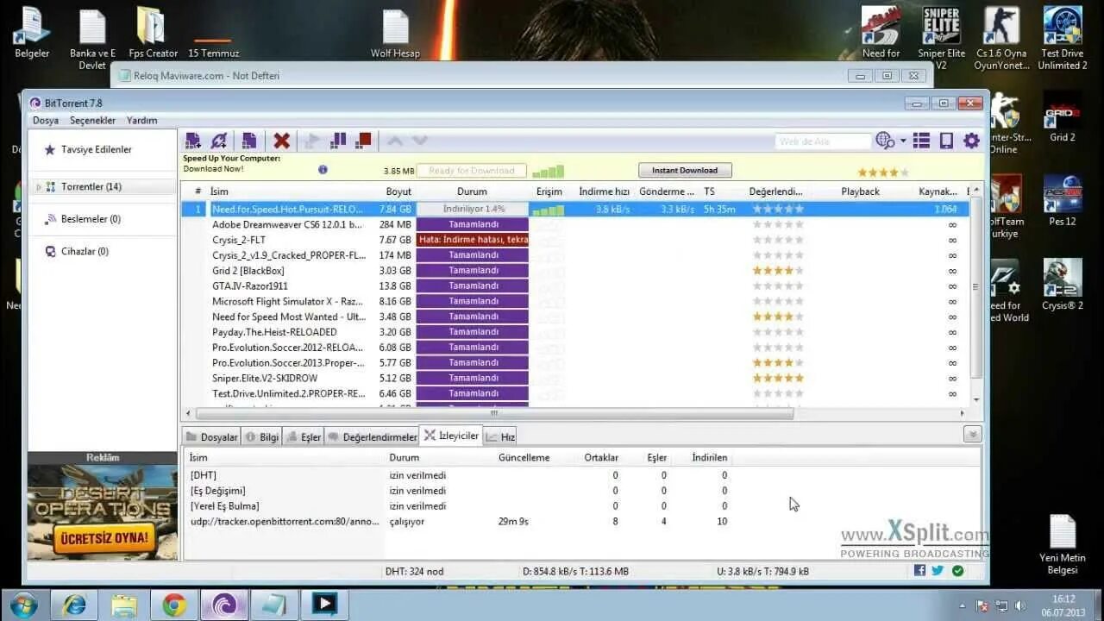Expand the Torrentler (14) tree arrow
The width and height of the screenshot is (1104, 621).
point(38,187)
